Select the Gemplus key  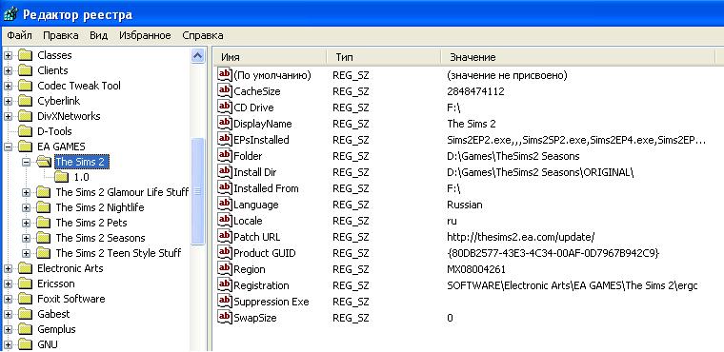tap(56, 329)
